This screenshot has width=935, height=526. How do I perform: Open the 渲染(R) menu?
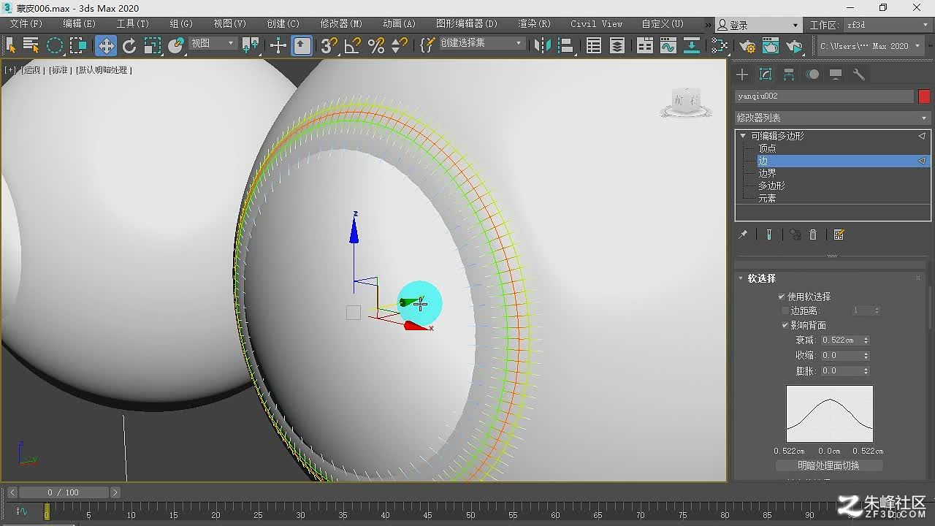pos(534,23)
